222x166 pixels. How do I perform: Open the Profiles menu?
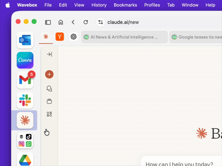point(152,5)
